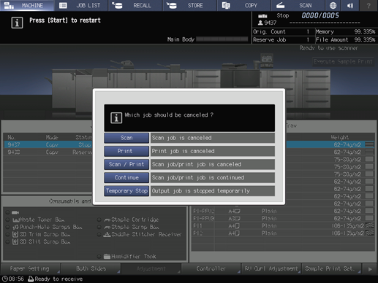This screenshot has width=378, height=283.
Task: Open the question mark help icon
Action: [368, 5]
